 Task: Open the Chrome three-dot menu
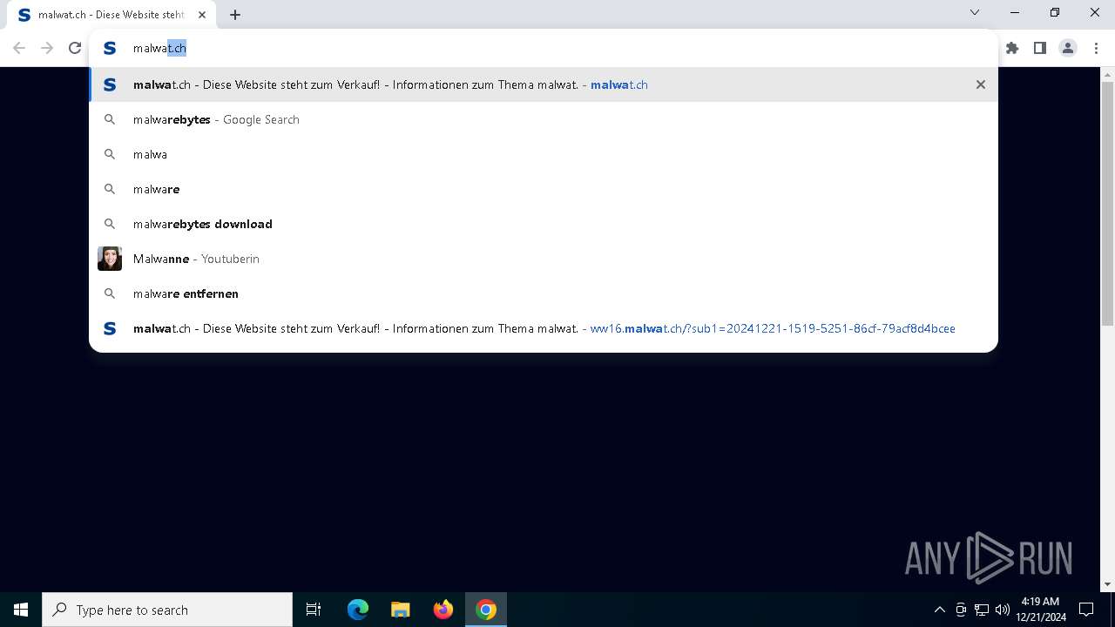(1096, 48)
